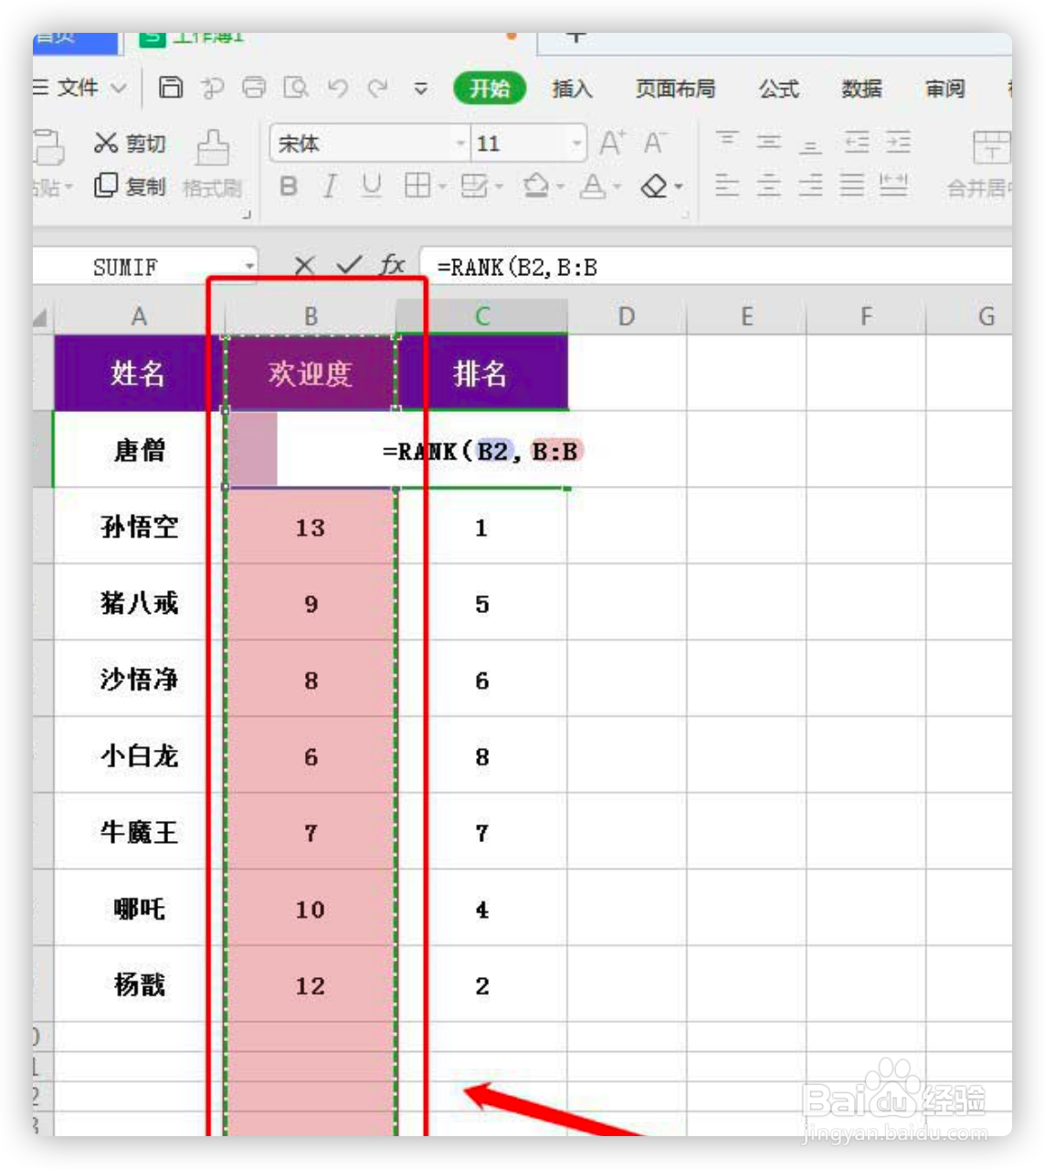This screenshot has width=1045, height=1169.
Task: Confirm formula entry with checkmark button
Action: pyautogui.click(x=349, y=266)
